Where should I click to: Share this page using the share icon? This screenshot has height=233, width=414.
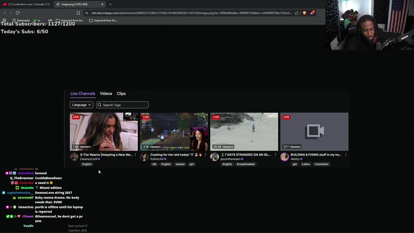pos(297,13)
